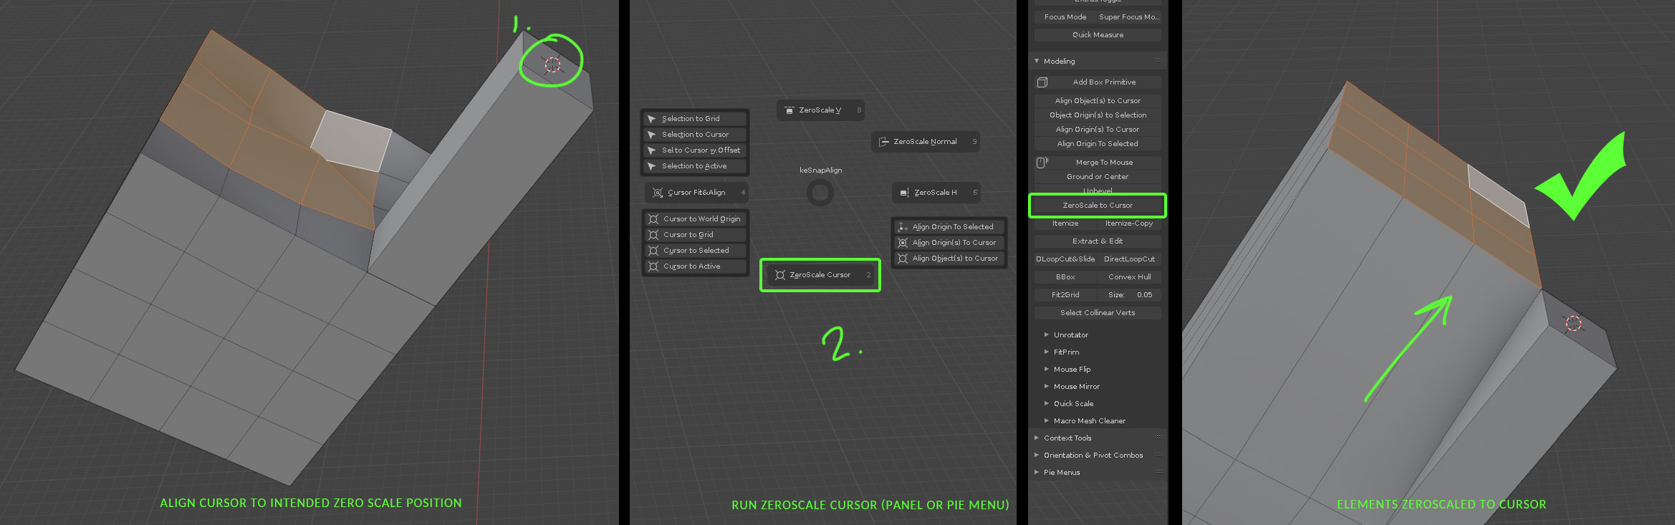Expand the Context Tools section
Viewport: 1675px width, 525px height.
[x=1037, y=438]
